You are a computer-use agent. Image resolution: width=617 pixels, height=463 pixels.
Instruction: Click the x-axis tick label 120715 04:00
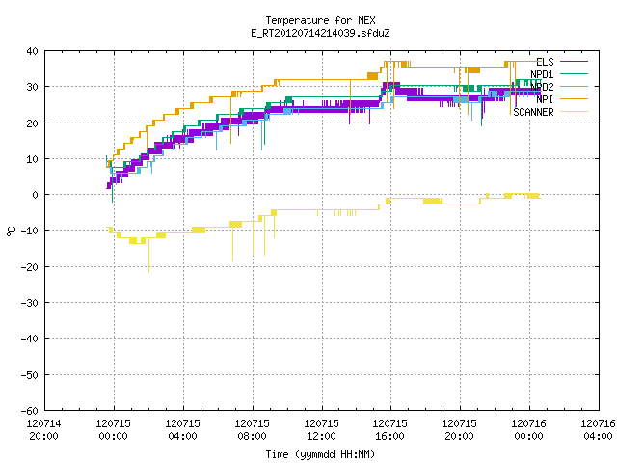click(182, 430)
